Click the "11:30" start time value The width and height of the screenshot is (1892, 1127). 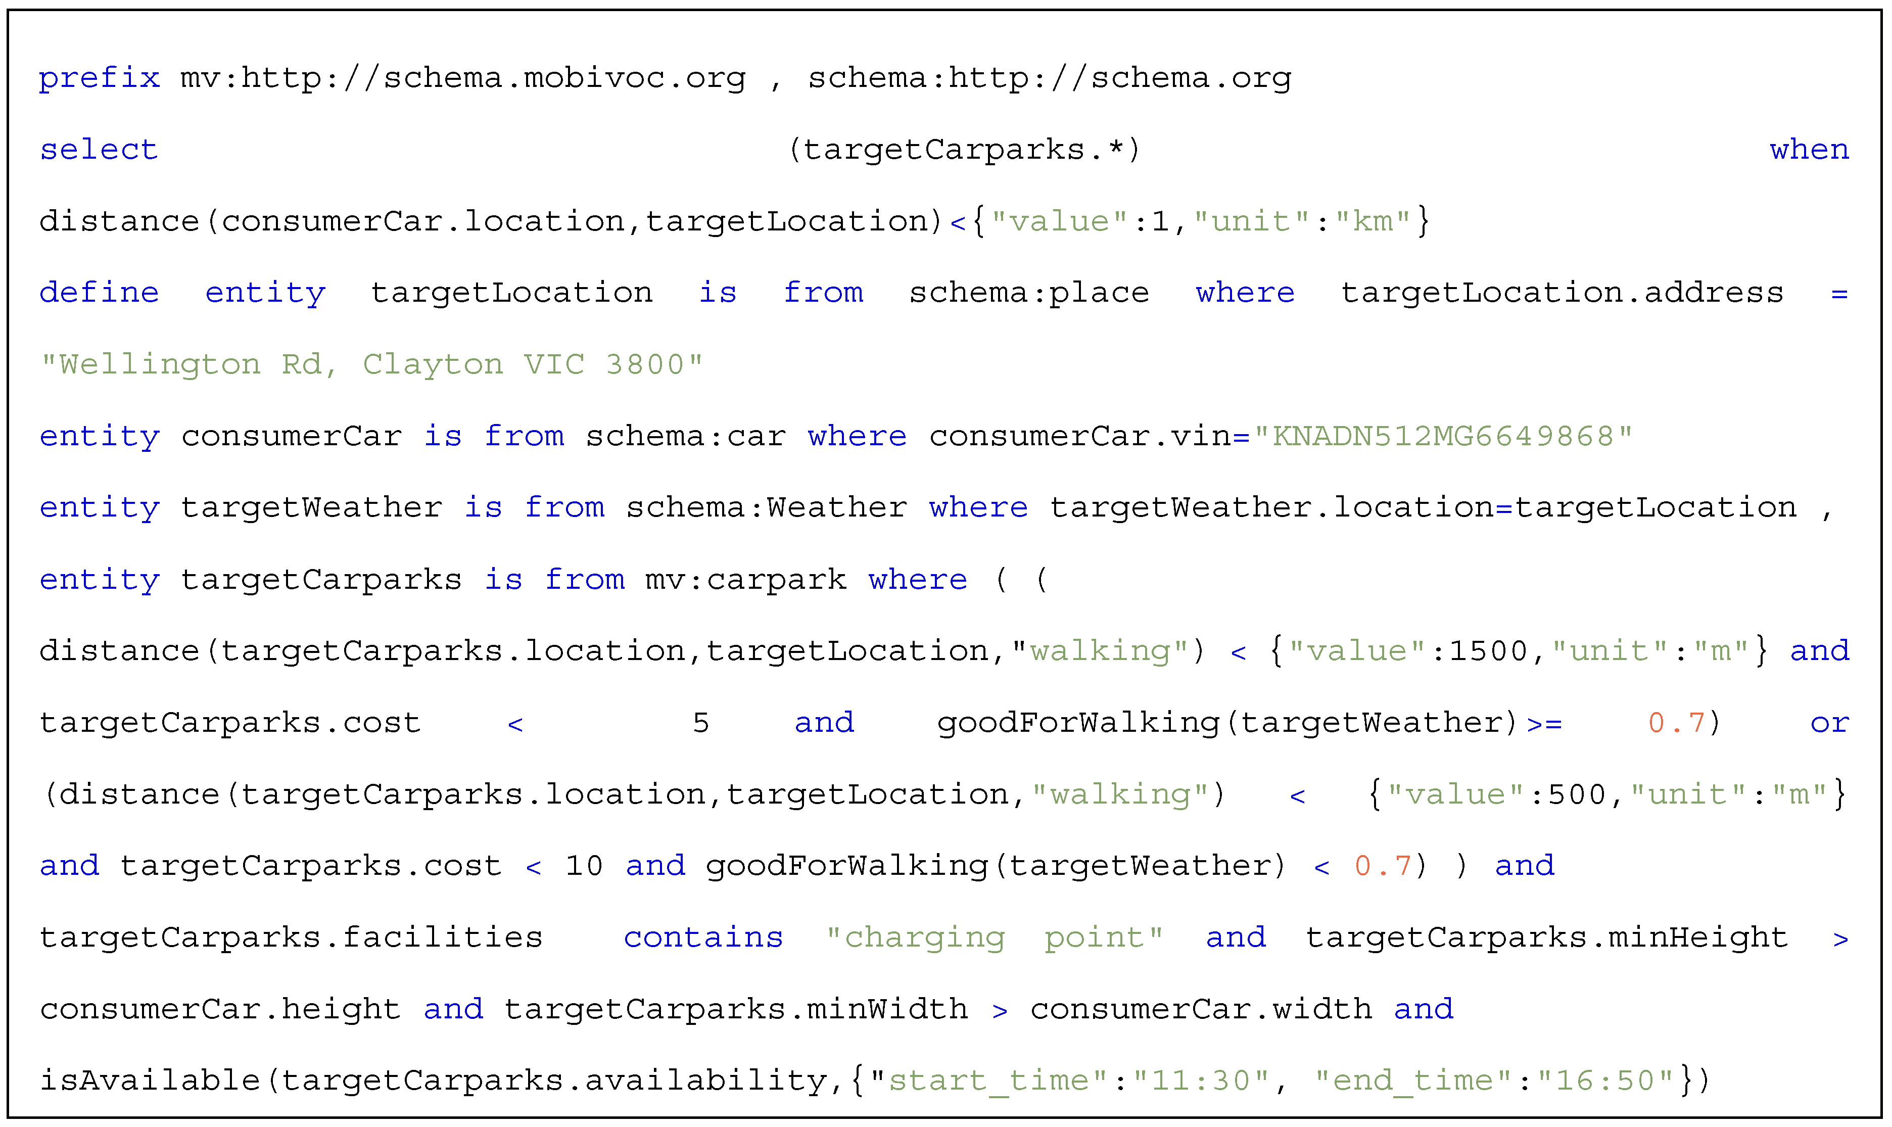1201,1081
